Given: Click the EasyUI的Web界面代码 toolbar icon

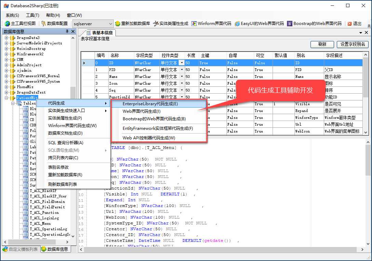Looking at the screenshot, I should pyautogui.click(x=259, y=24).
